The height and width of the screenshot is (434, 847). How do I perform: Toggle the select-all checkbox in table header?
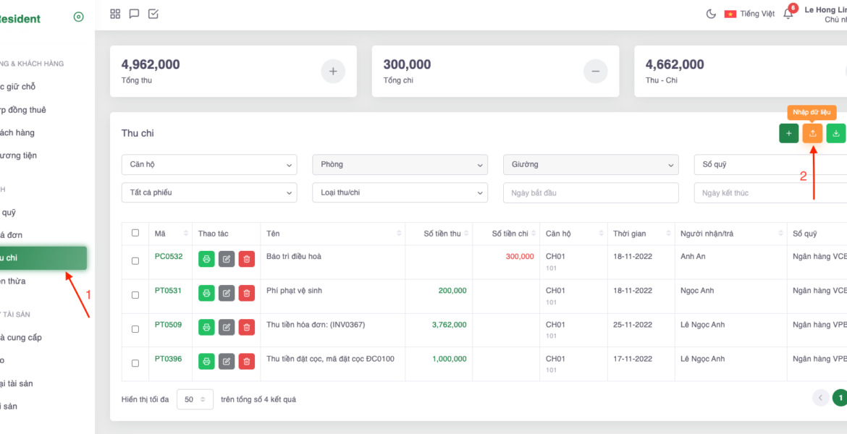click(135, 233)
